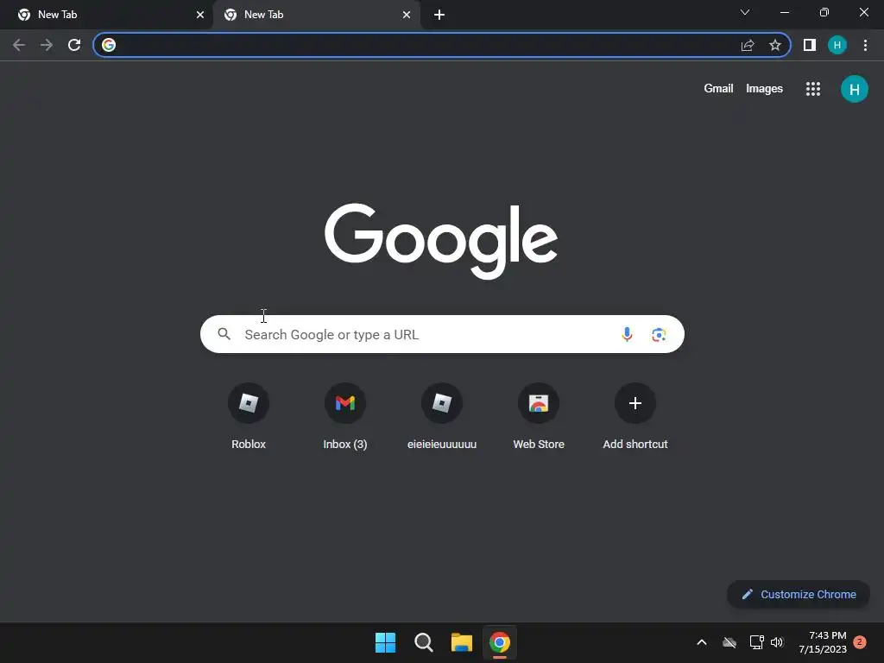Search by image with Google Lens icon
Viewport: 884px width, 663px height.
click(659, 334)
